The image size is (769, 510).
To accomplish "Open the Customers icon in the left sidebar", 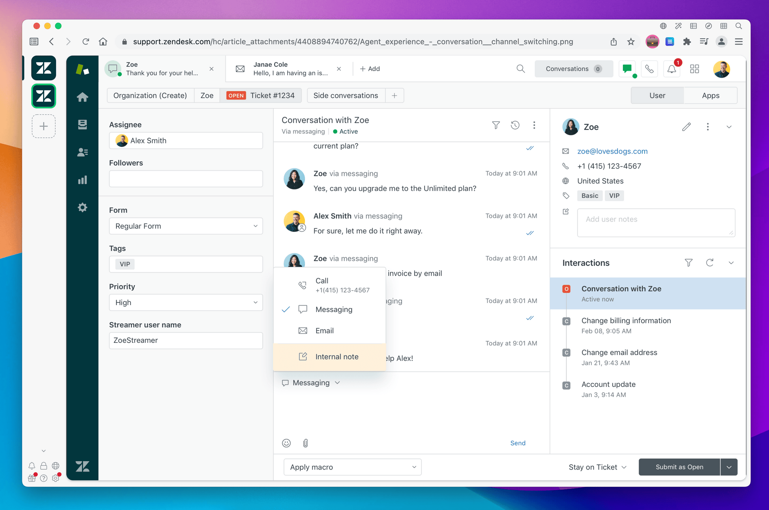I will (x=82, y=152).
